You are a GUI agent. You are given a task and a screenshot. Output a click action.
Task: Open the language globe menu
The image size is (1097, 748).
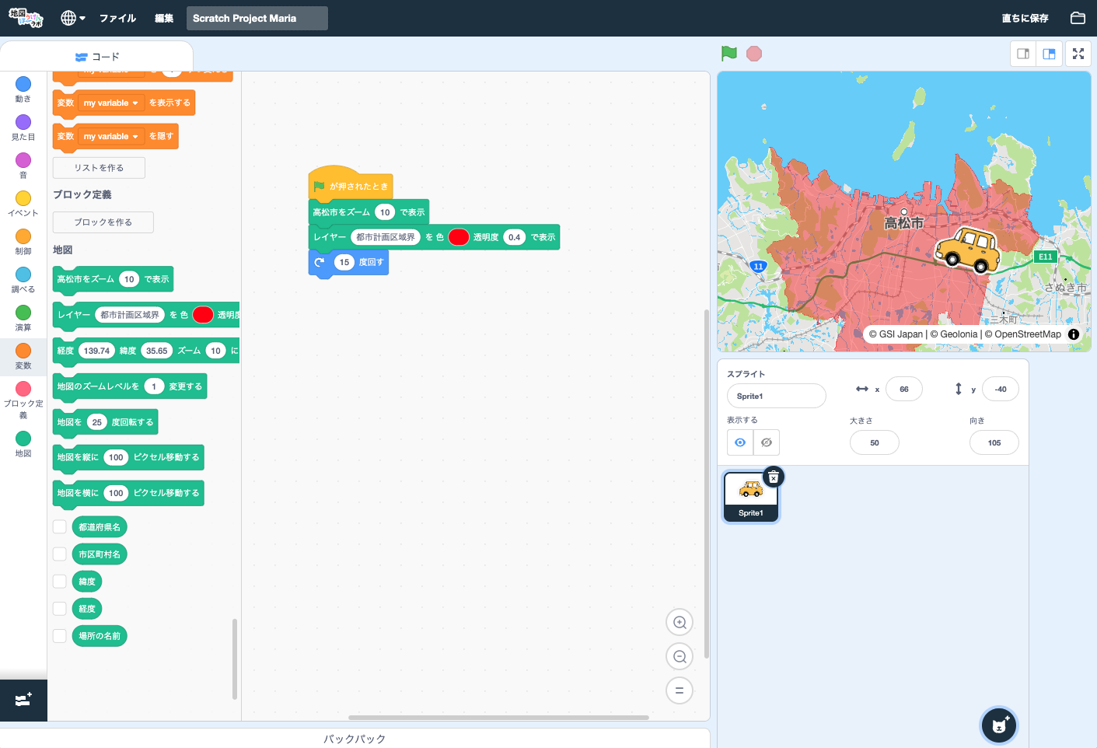coord(73,18)
